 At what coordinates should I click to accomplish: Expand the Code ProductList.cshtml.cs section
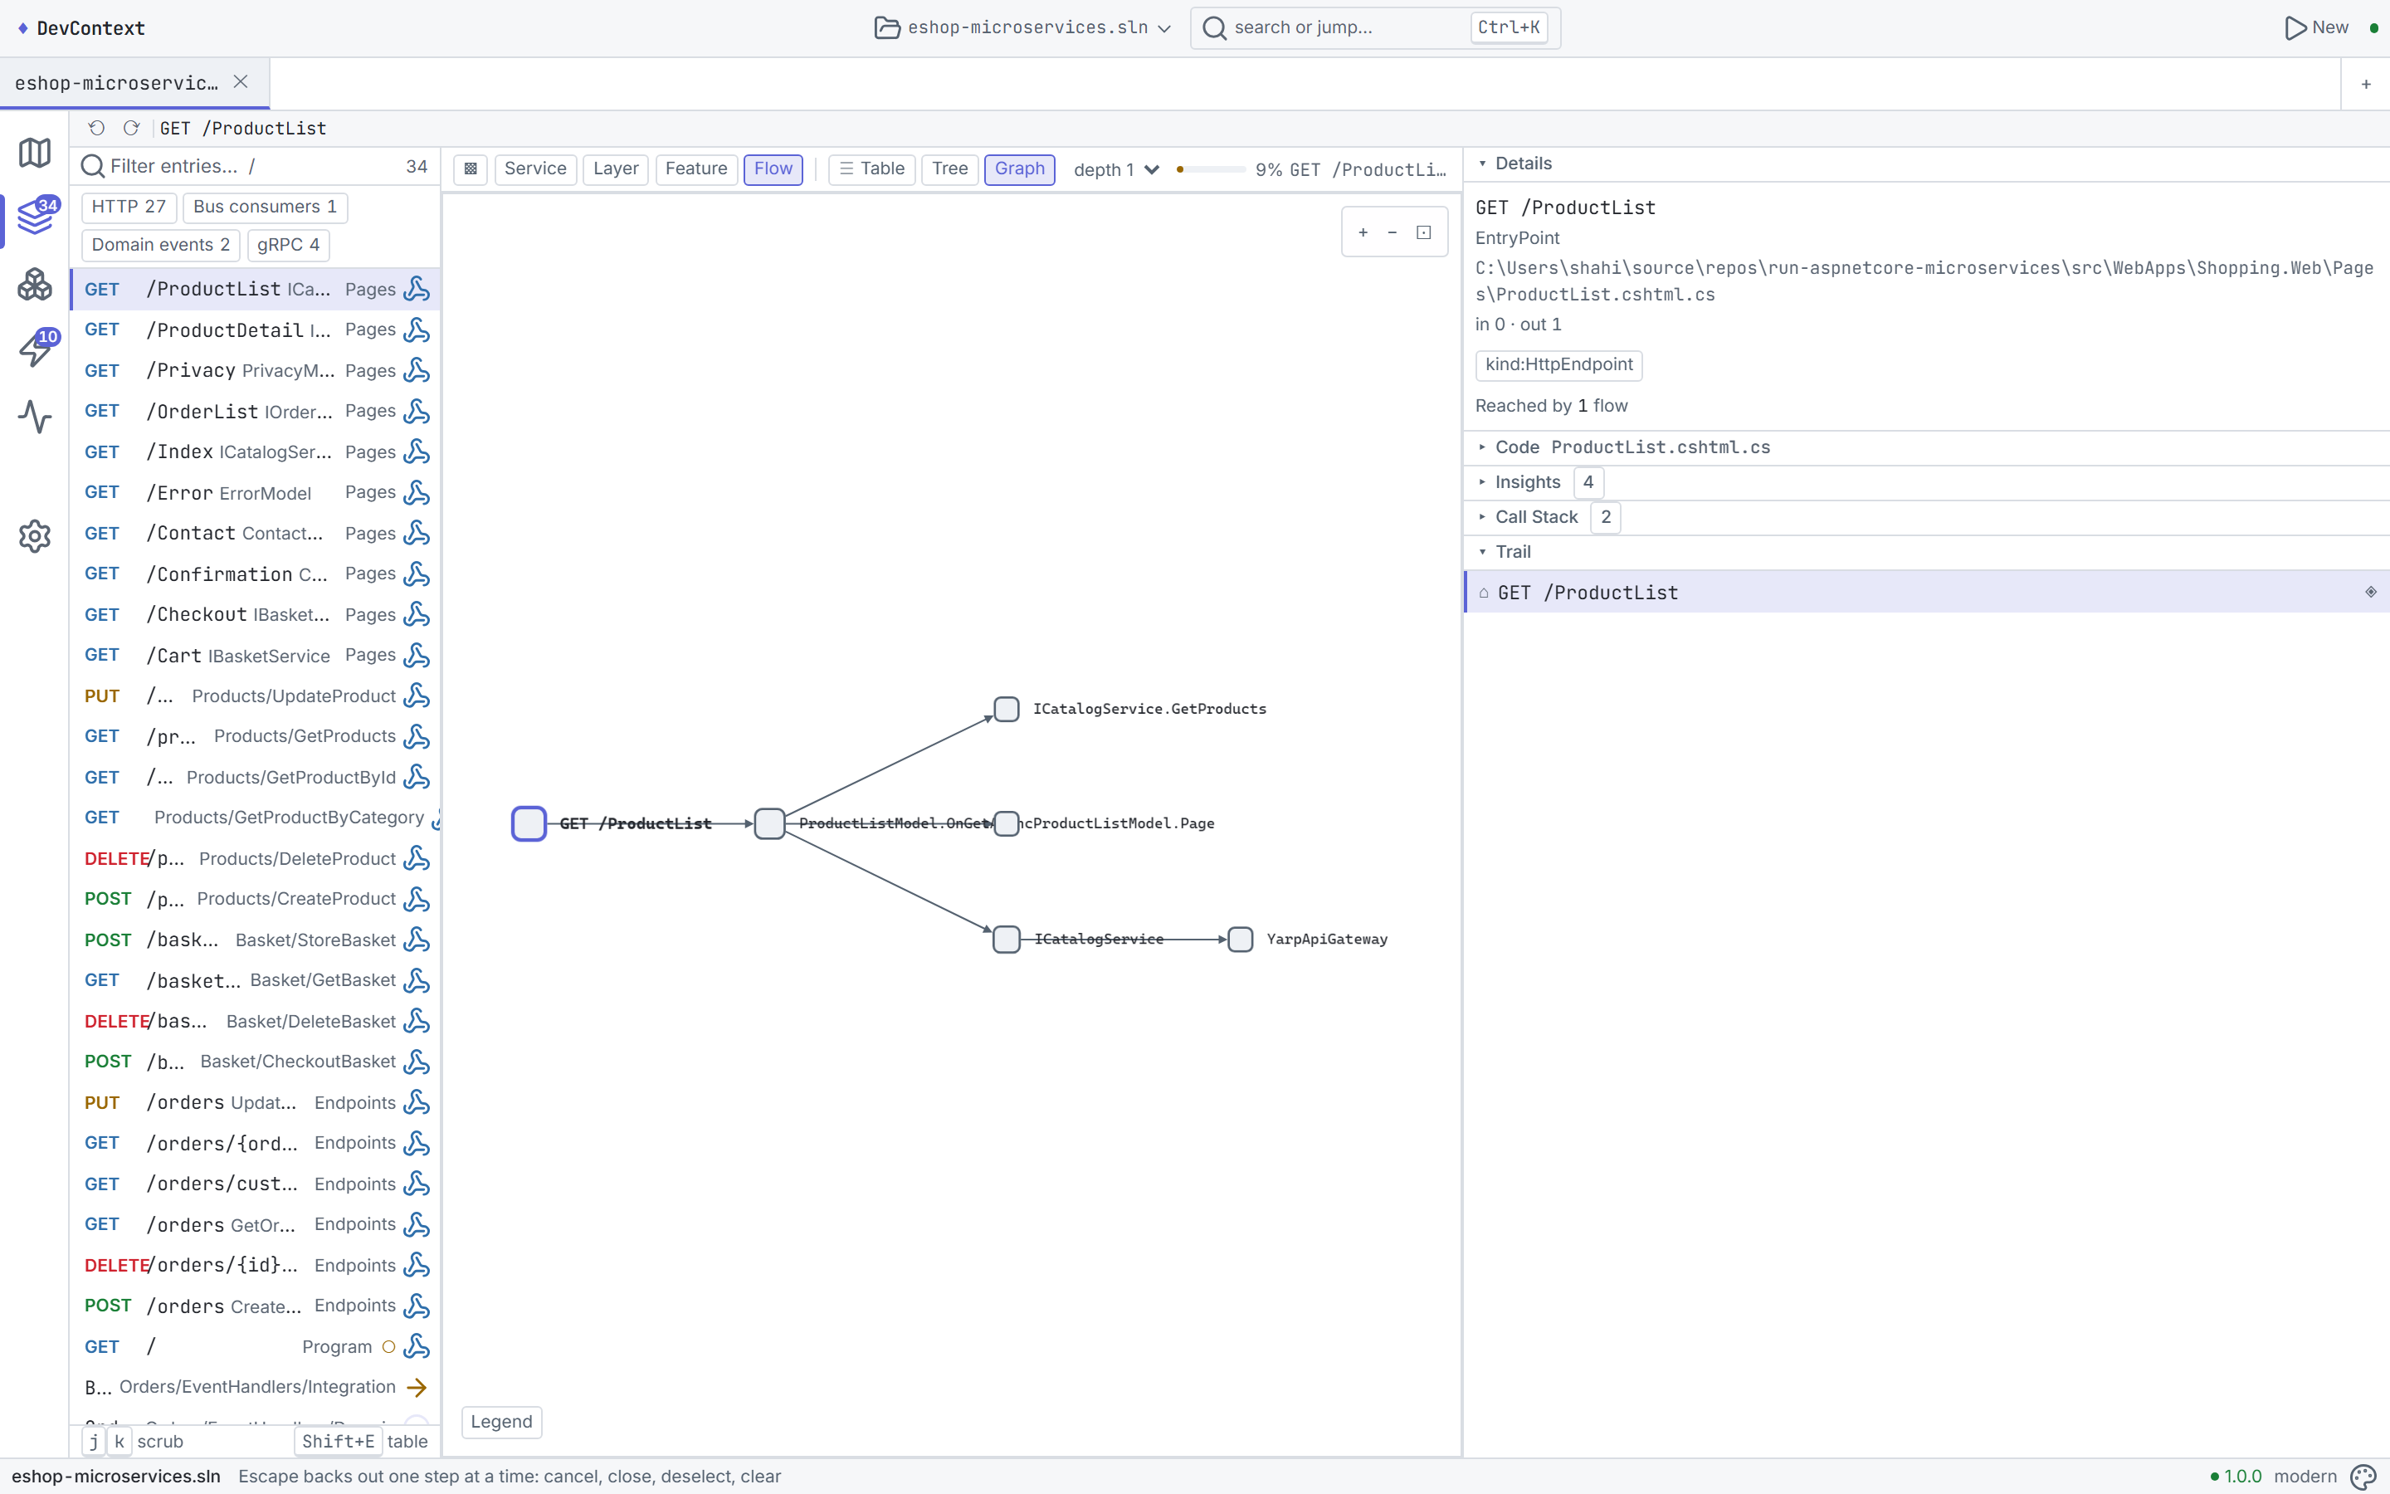[1926, 447]
